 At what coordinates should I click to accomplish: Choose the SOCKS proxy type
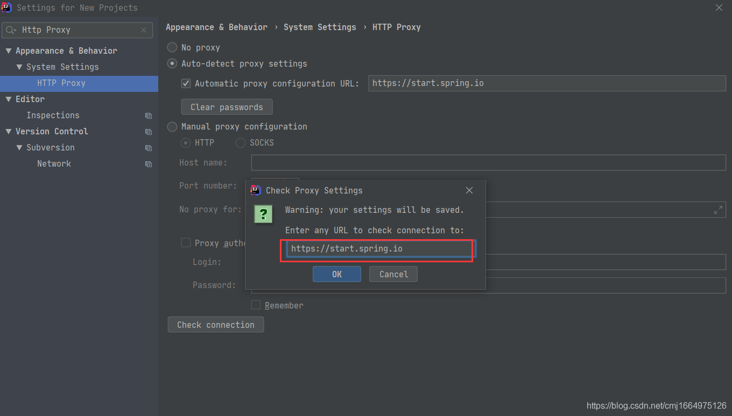tap(241, 142)
